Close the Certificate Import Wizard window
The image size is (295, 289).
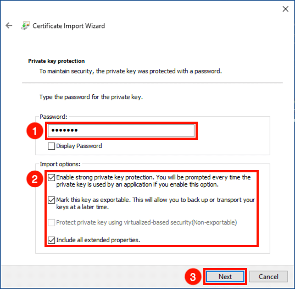(286, 9)
